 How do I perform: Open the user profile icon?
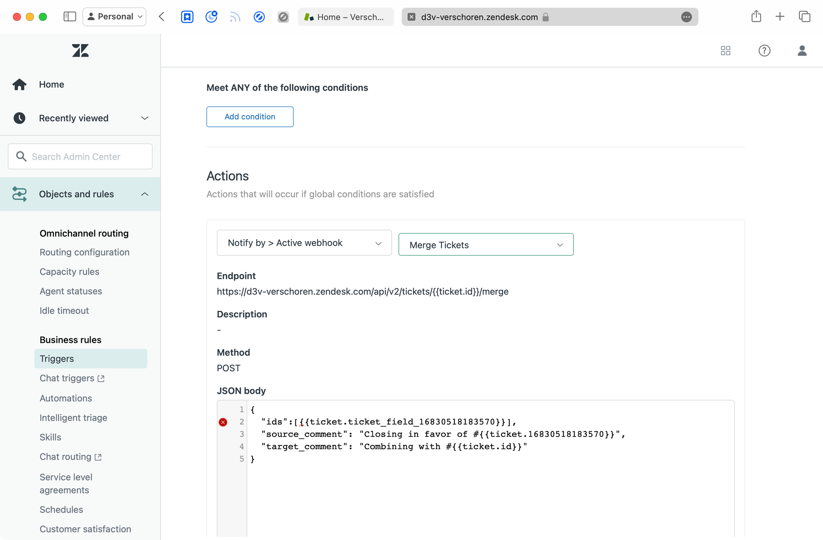(x=802, y=51)
